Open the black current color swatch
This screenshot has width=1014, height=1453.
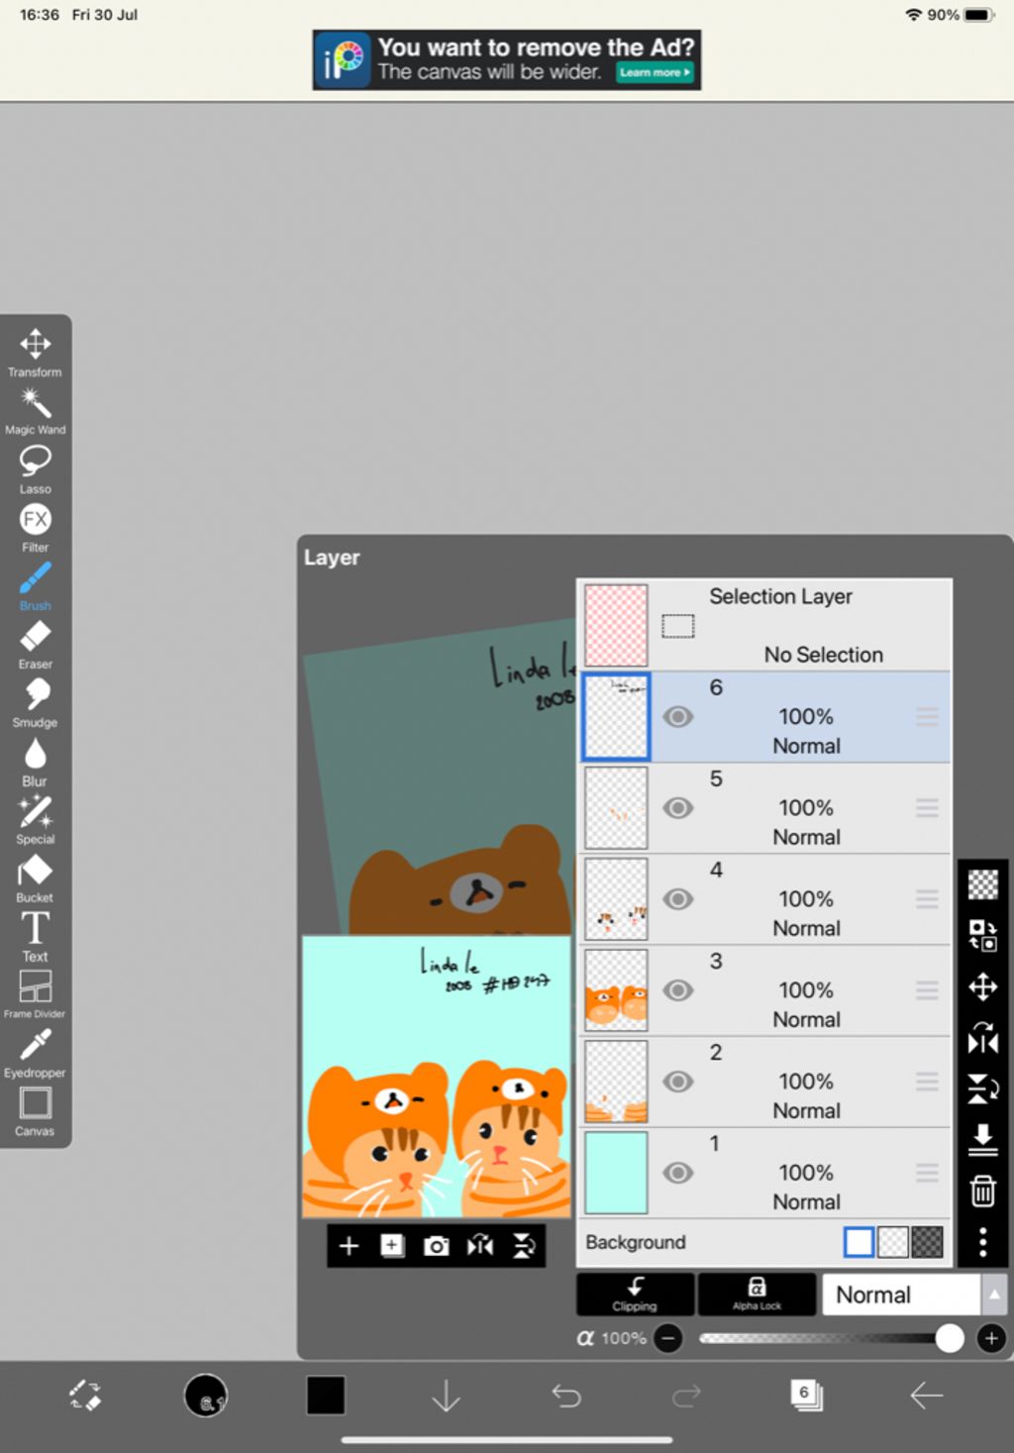326,1396
